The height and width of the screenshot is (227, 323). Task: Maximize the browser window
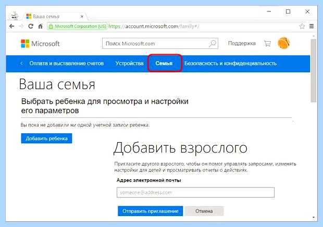point(288,11)
